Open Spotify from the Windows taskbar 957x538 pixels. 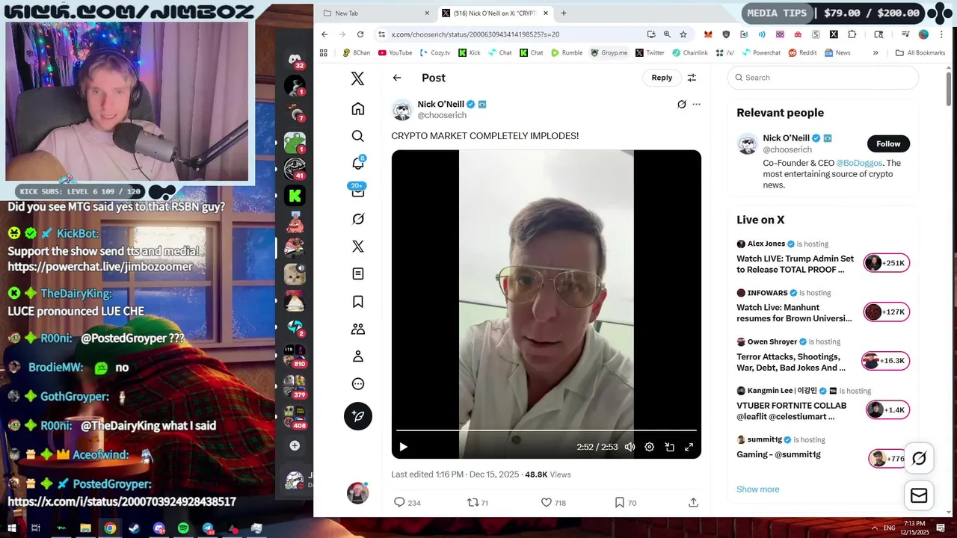click(x=183, y=528)
